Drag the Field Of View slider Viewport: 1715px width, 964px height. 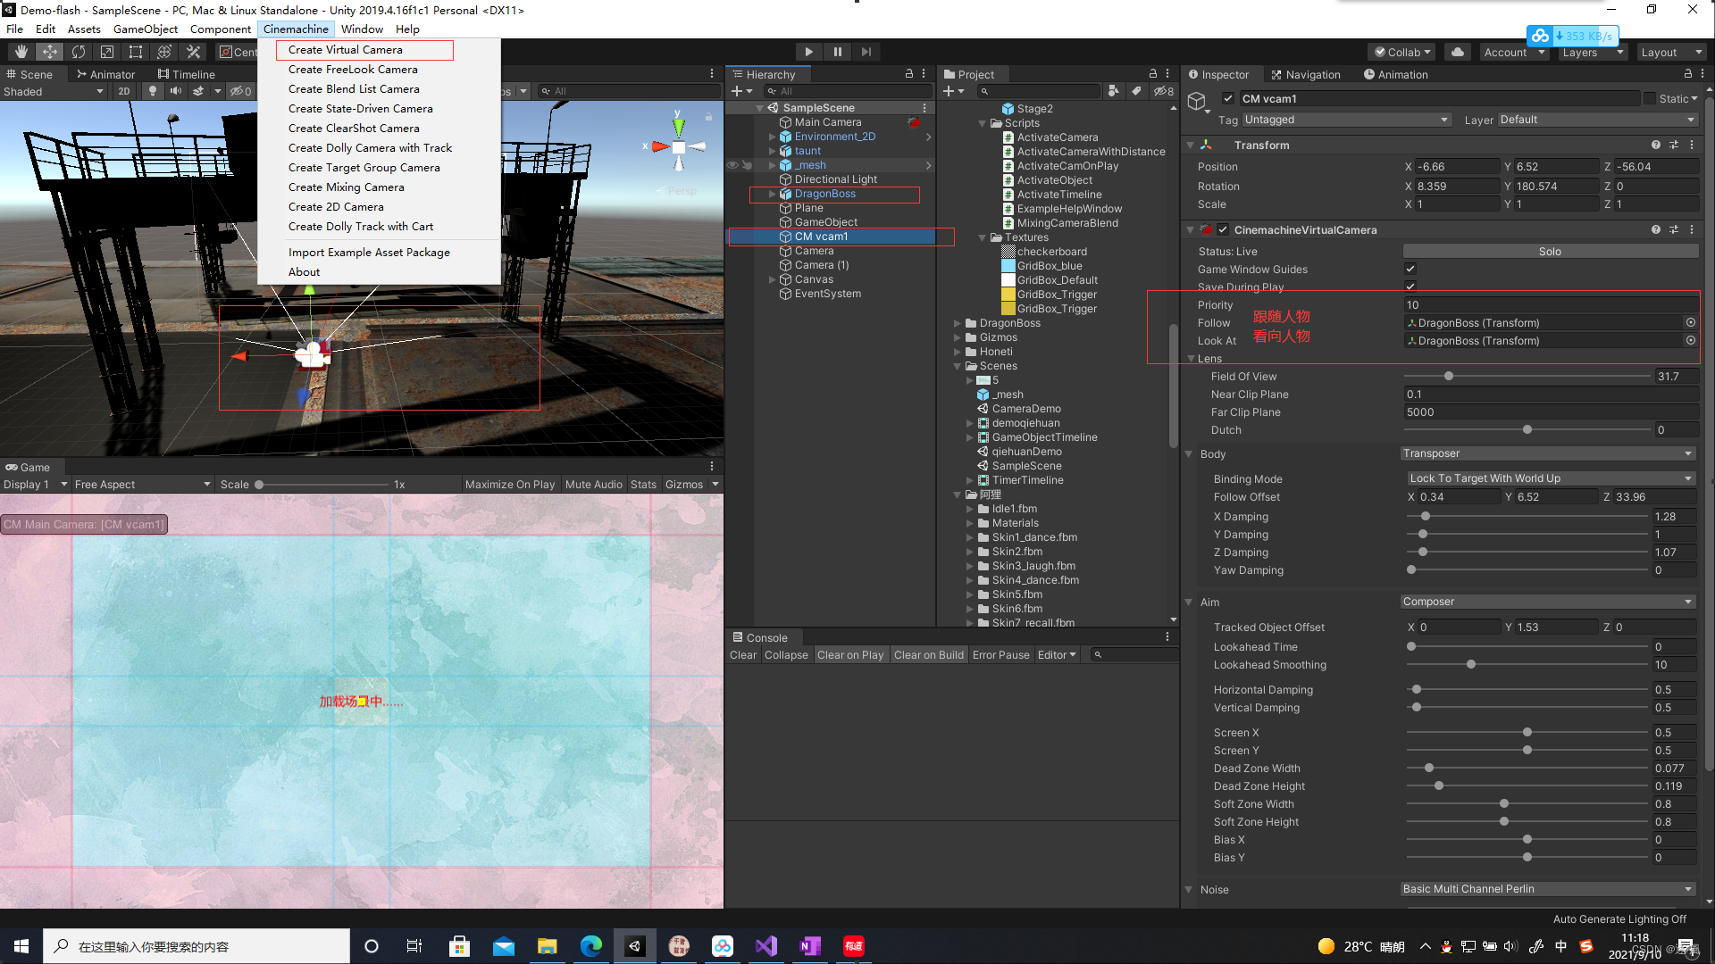click(1448, 376)
